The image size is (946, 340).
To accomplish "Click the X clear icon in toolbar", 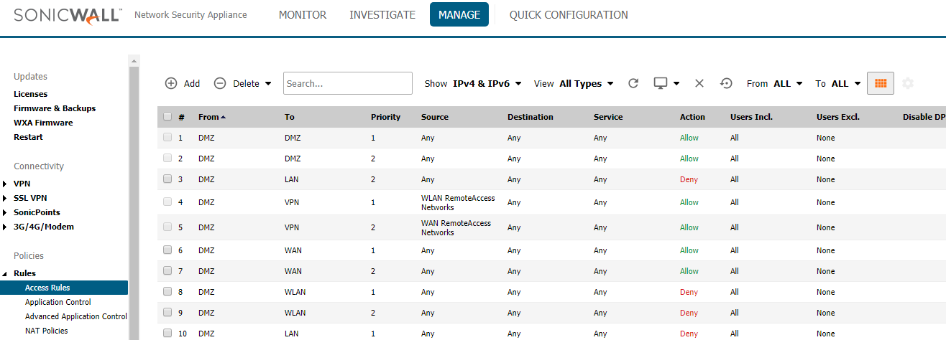I will coord(699,83).
